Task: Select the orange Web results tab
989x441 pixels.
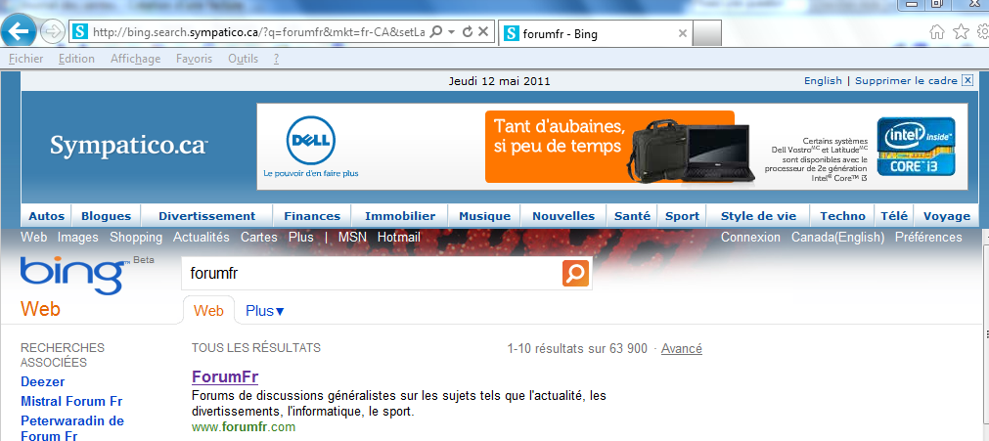Action: coord(208,310)
